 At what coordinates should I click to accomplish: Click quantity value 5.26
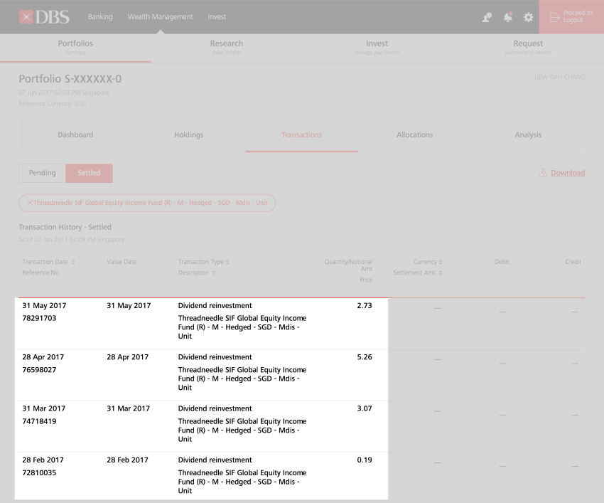click(x=365, y=357)
